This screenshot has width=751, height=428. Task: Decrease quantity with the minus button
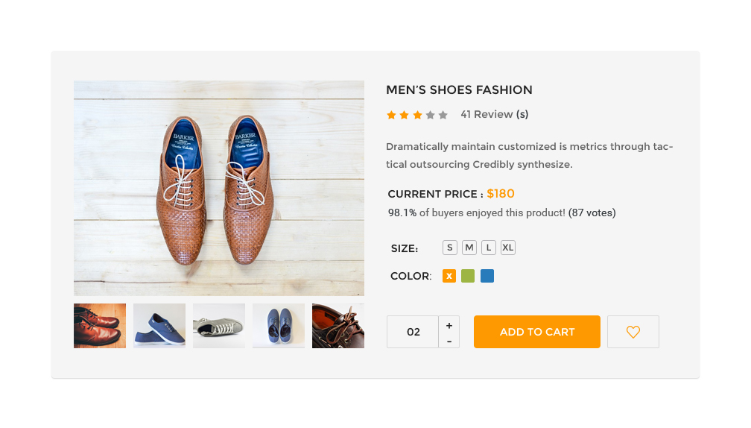449,341
